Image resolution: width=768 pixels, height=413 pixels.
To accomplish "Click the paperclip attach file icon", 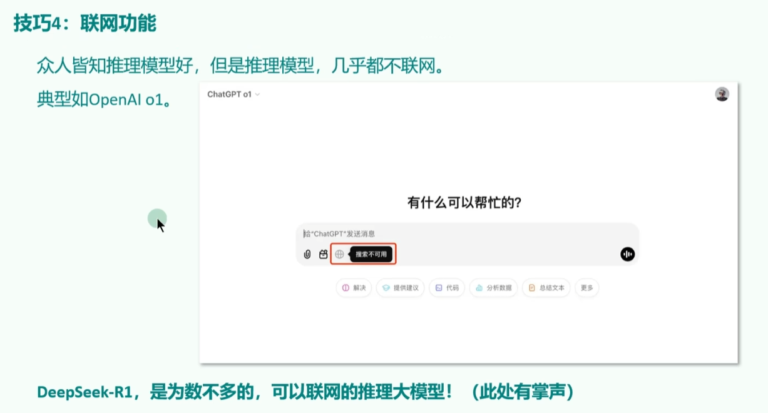I will (307, 254).
